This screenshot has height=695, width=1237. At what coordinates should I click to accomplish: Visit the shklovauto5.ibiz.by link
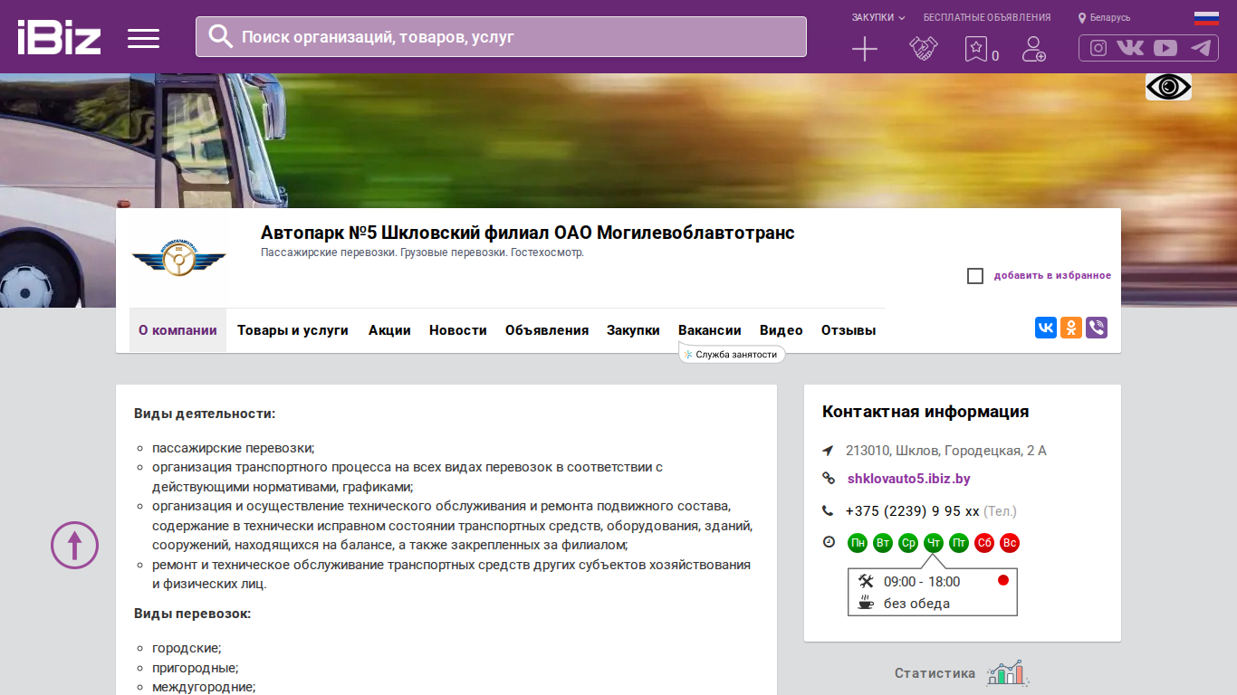[908, 479]
